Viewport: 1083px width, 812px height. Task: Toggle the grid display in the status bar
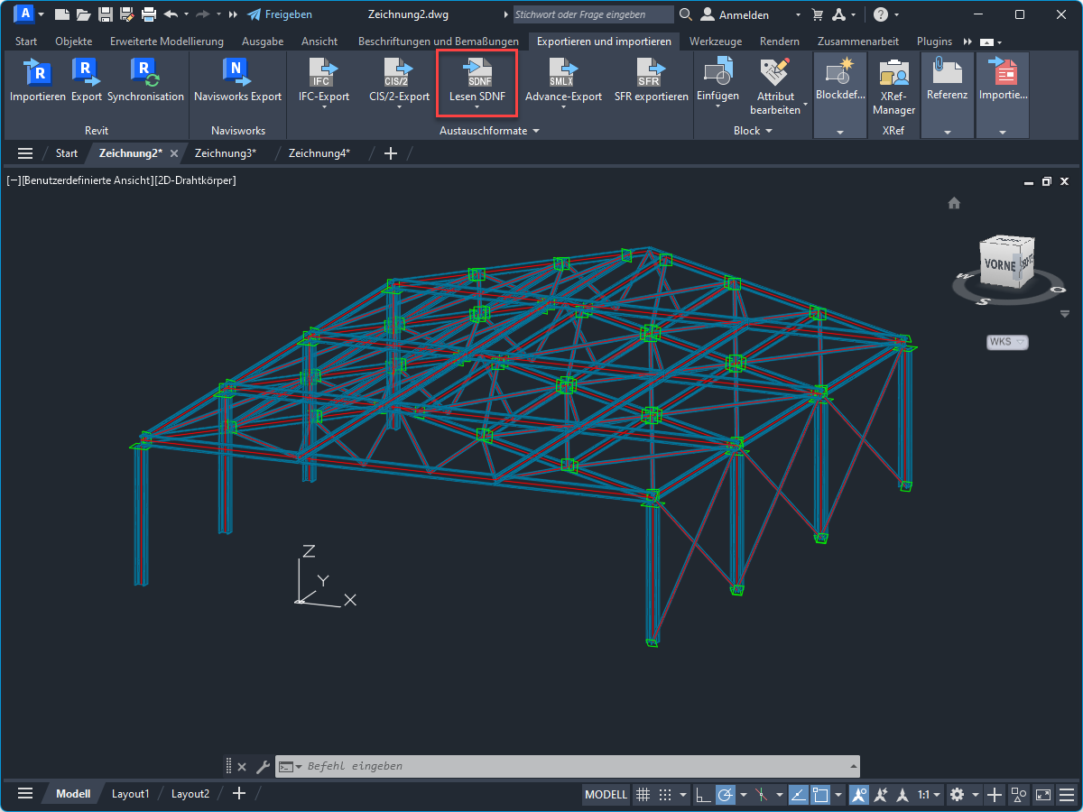click(x=643, y=794)
